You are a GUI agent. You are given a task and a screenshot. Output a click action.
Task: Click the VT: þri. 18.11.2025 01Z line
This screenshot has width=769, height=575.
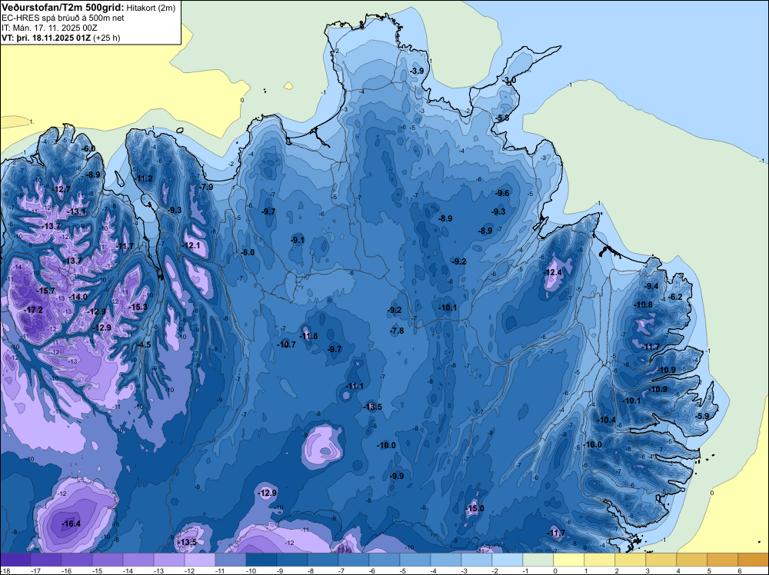61,37
